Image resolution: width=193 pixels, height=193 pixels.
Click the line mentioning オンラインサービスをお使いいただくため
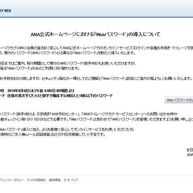click(x=67, y=129)
